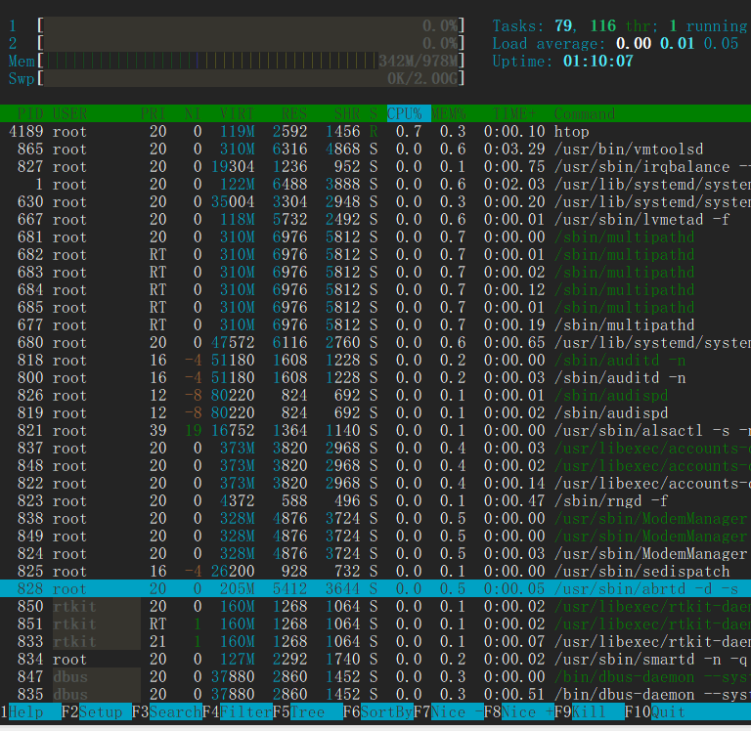Viewport: 751px width, 731px height.
Task: Click the highlighted abrtd row PID 828
Action: [x=375, y=589]
